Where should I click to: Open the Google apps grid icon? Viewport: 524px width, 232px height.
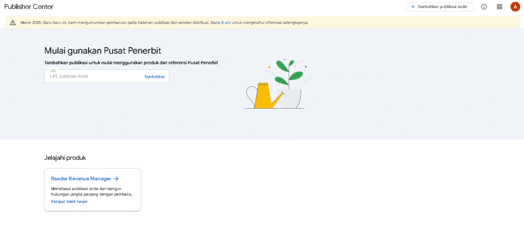tap(499, 7)
